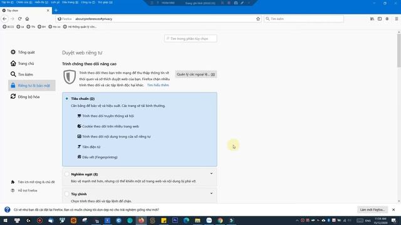Open the Library icon in toolbar
Image resolution: width=401 pixels, height=225 pixels.
click(372, 19)
